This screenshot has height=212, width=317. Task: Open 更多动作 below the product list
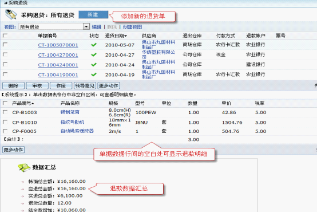point(14,150)
